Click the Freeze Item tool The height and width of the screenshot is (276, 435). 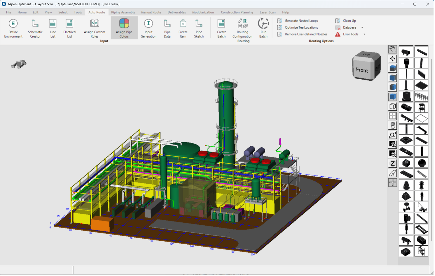pos(183,28)
